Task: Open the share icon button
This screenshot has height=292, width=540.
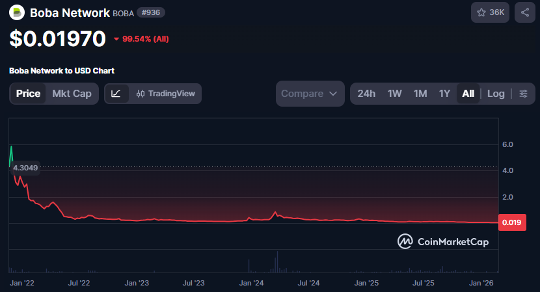Action: point(524,12)
